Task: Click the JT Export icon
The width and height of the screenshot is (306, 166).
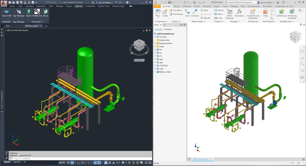Action: (x=29, y=13)
